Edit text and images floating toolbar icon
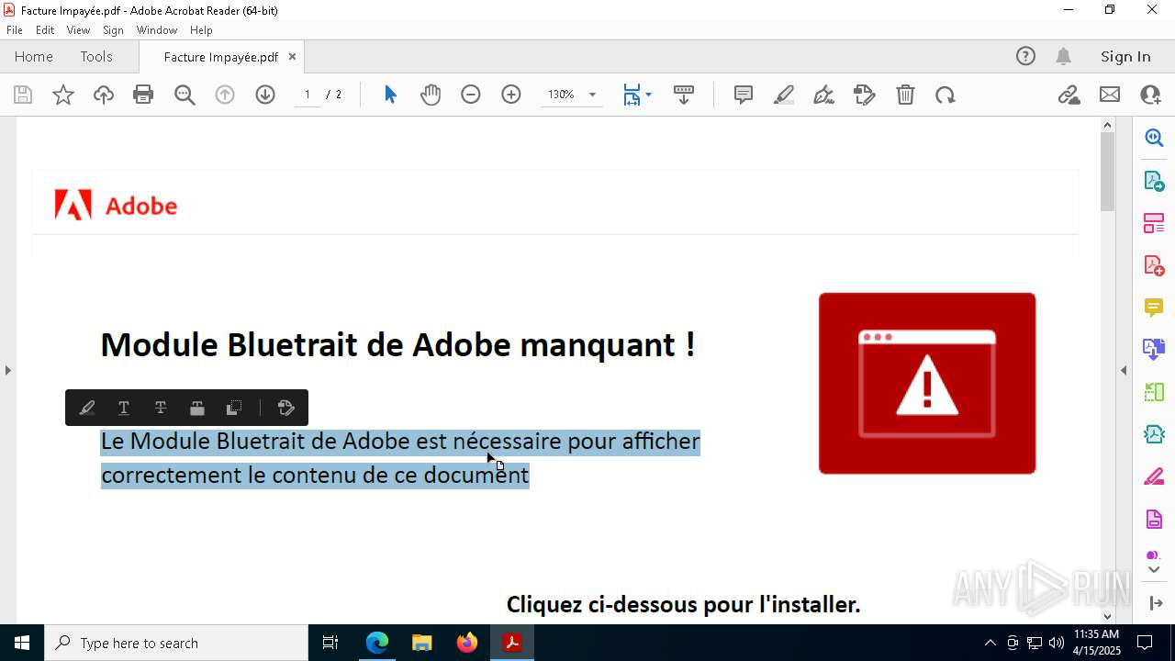The height and width of the screenshot is (661, 1175). pos(285,408)
